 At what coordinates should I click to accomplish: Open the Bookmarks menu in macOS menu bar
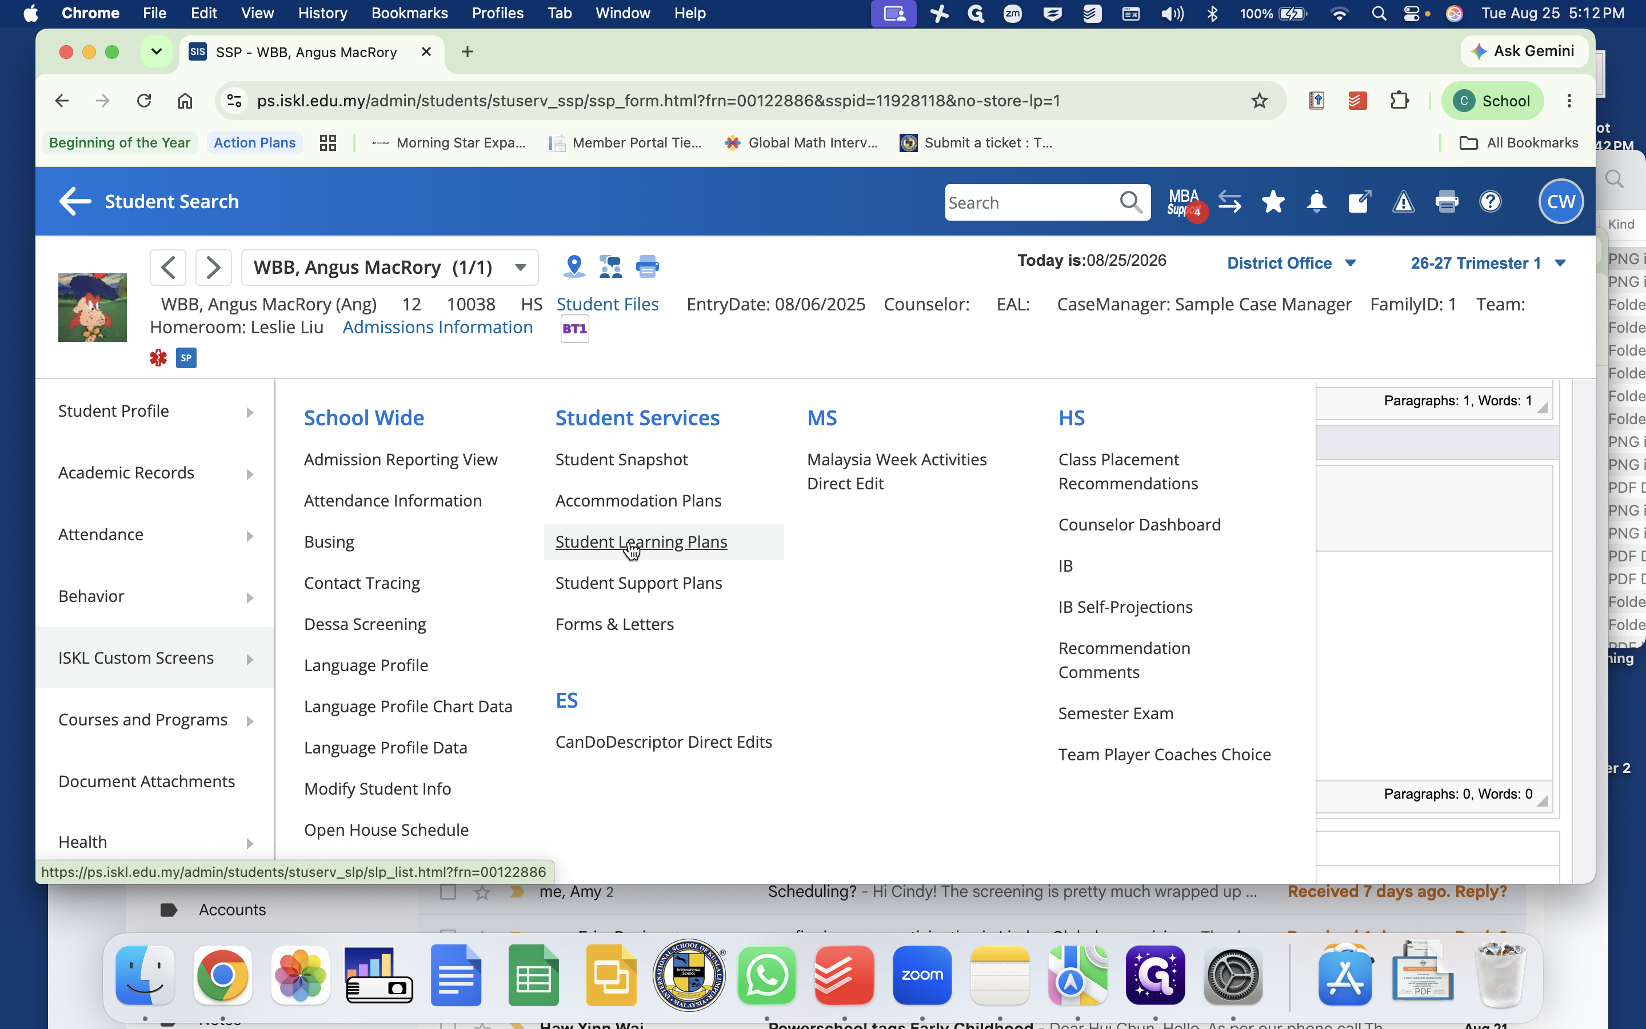[409, 13]
